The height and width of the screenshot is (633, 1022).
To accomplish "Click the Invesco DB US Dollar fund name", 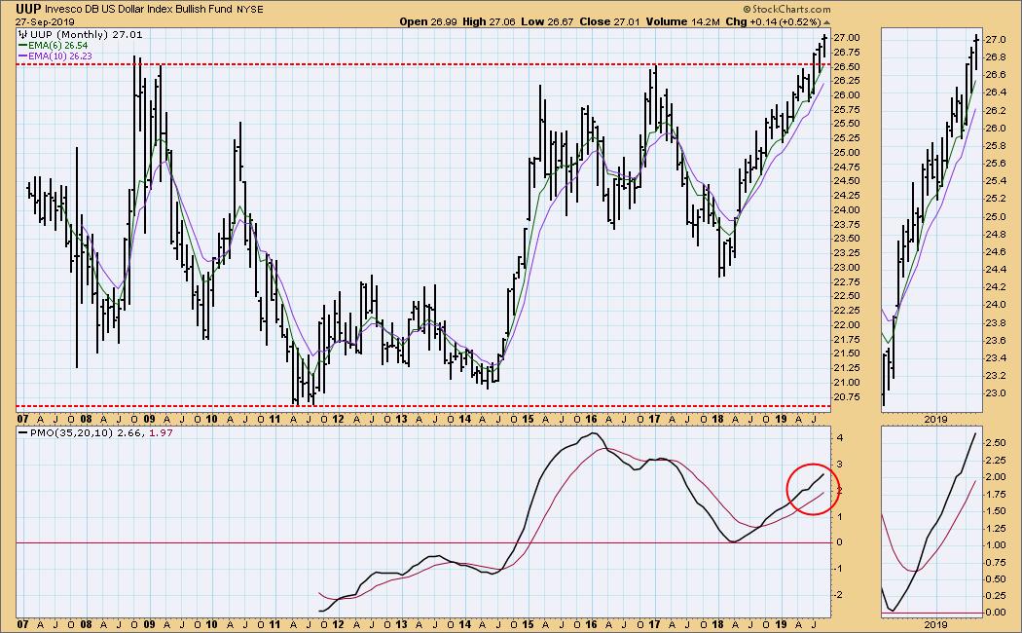I will [155, 8].
